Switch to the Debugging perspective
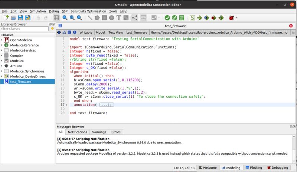This screenshot has width=297, height=172. point(277,168)
